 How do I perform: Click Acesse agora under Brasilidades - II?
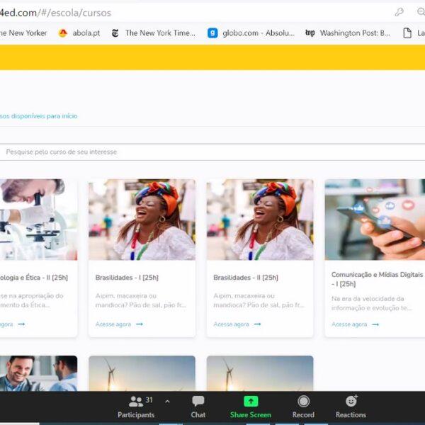pos(237,324)
